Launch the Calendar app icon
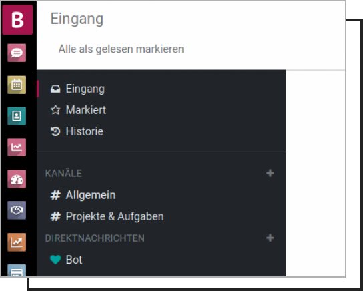 17,85
